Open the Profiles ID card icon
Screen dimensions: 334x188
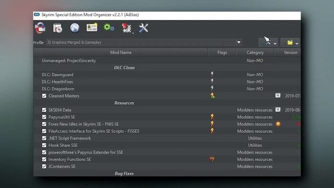pos(92,28)
